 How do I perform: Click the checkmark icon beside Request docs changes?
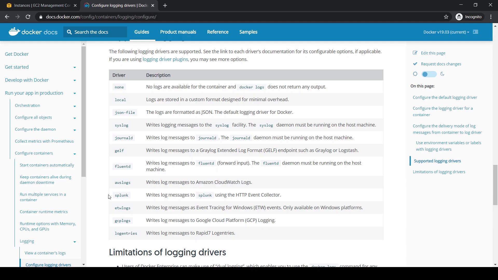(415, 64)
